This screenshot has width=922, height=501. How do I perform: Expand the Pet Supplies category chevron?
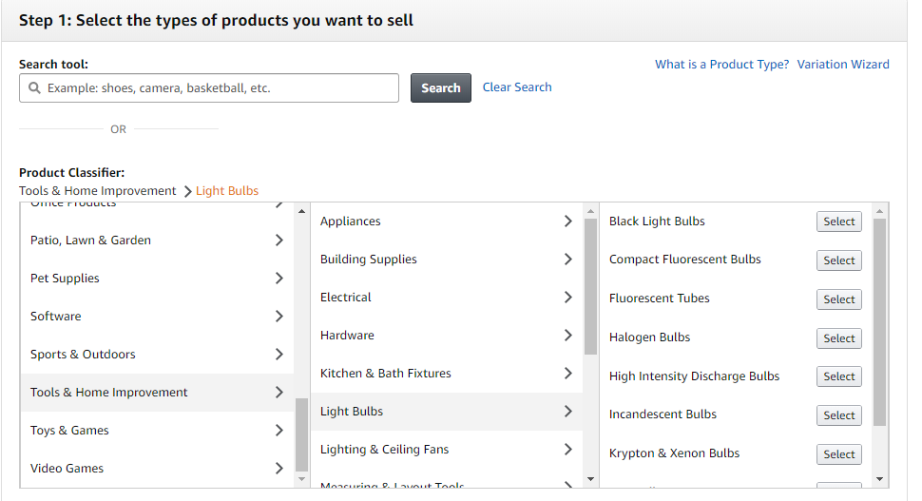point(279,279)
